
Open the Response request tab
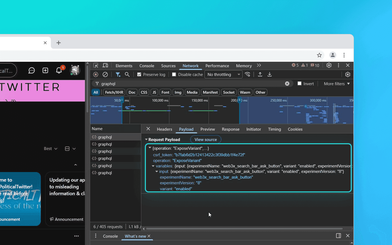coord(231,129)
